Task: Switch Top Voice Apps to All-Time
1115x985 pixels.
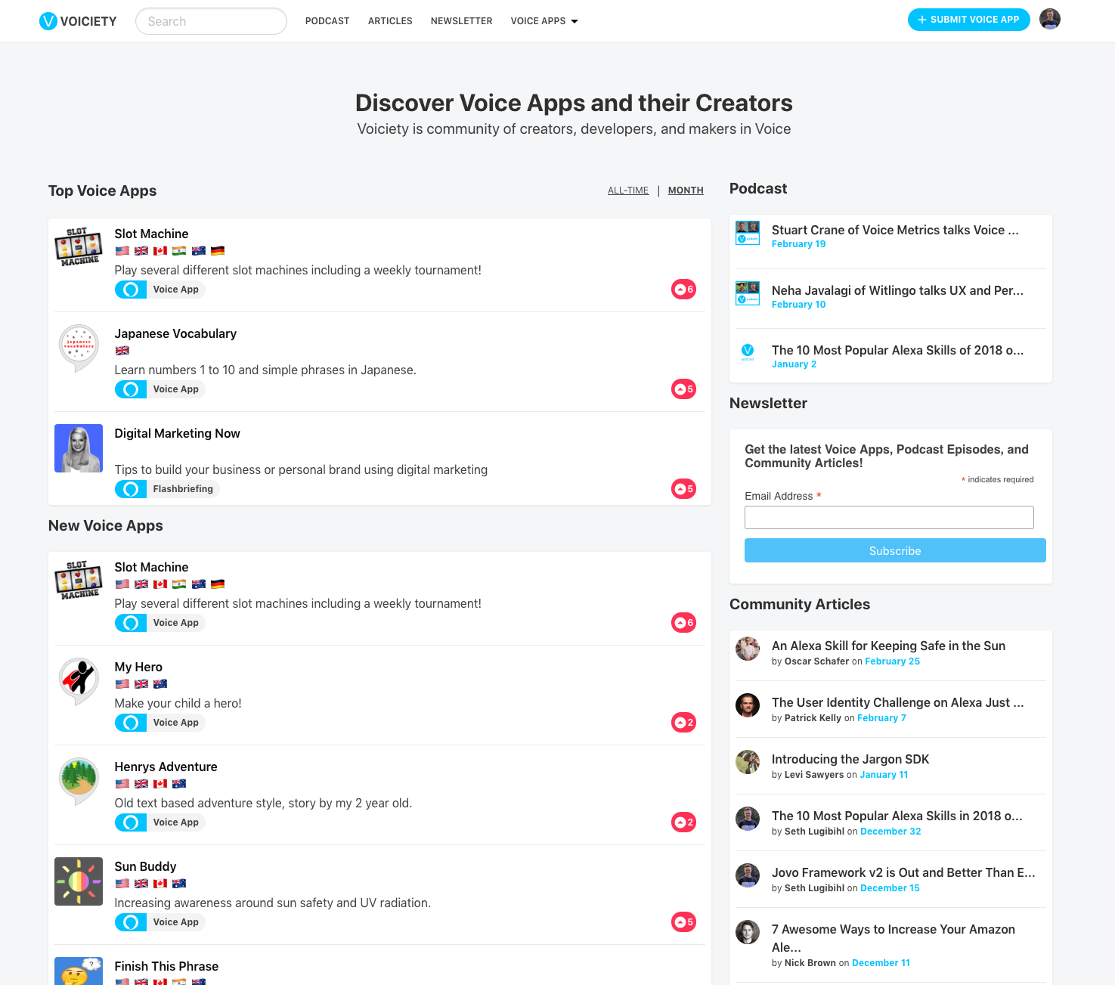Action: (628, 190)
